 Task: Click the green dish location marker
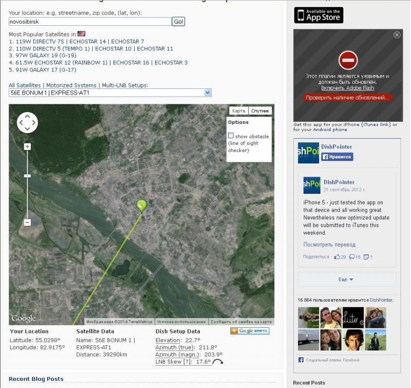coord(142,206)
